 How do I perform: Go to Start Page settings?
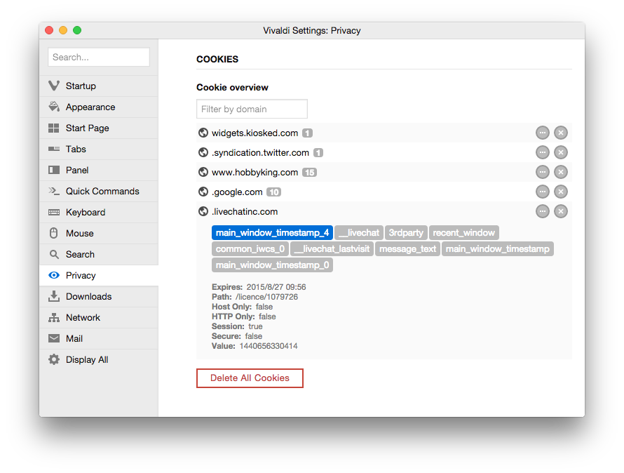coord(99,128)
